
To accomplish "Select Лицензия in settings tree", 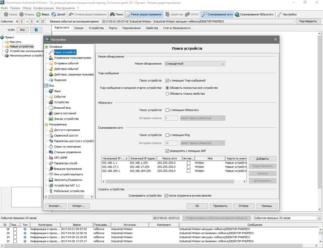I will 60,80.
